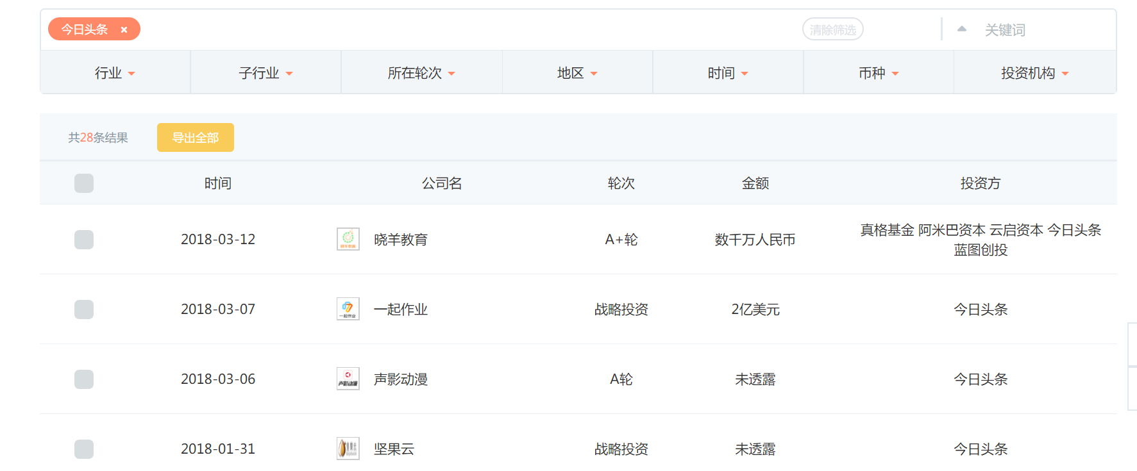Click the 清除筛选 clear filters button
This screenshot has height=471, width=1137.
[x=833, y=29]
